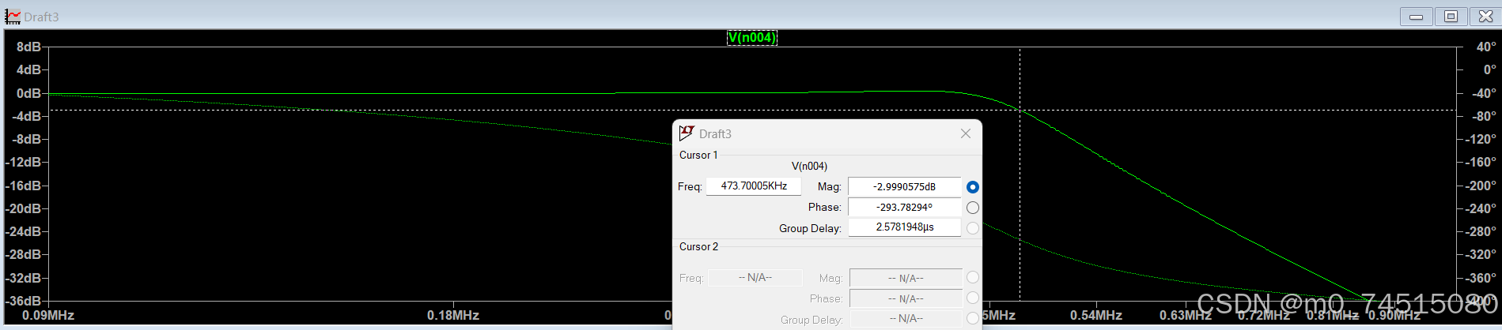This screenshot has width=1502, height=330.
Task: Click the Cursor 2 Phase N/A field
Action: [x=906, y=299]
